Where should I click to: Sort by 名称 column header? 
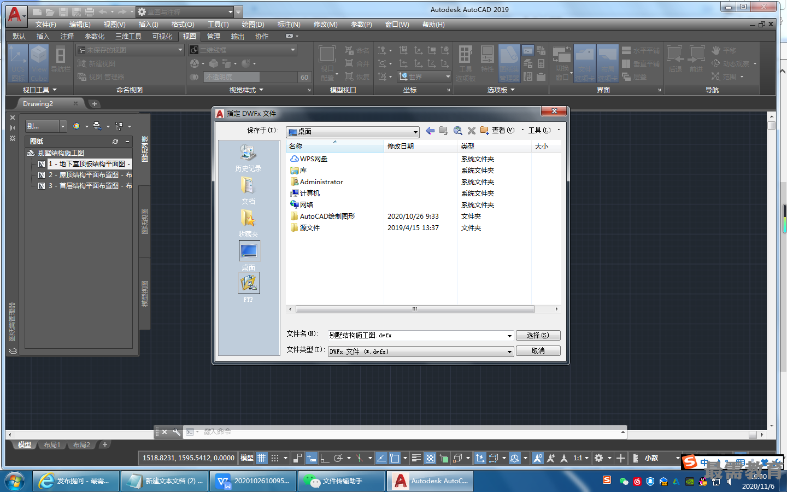[334, 146]
